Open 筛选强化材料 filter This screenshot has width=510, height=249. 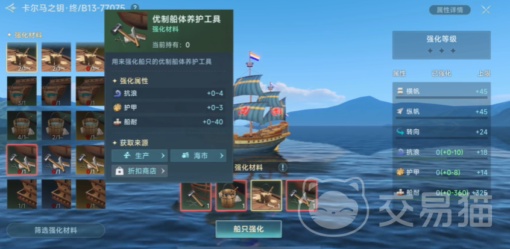click(55, 230)
